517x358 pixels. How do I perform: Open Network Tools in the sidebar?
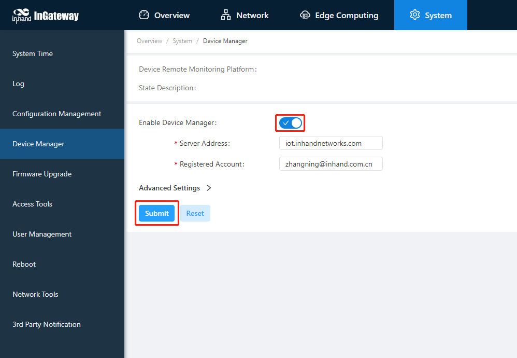point(62,294)
